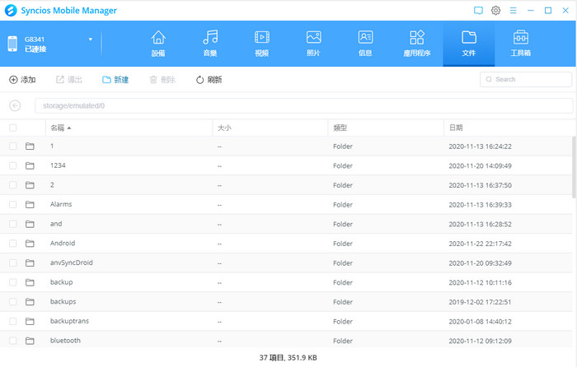The width and height of the screenshot is (577, 367).
Task: Click the vertical scrollbar of file list
Action: (x=574, y=167)
